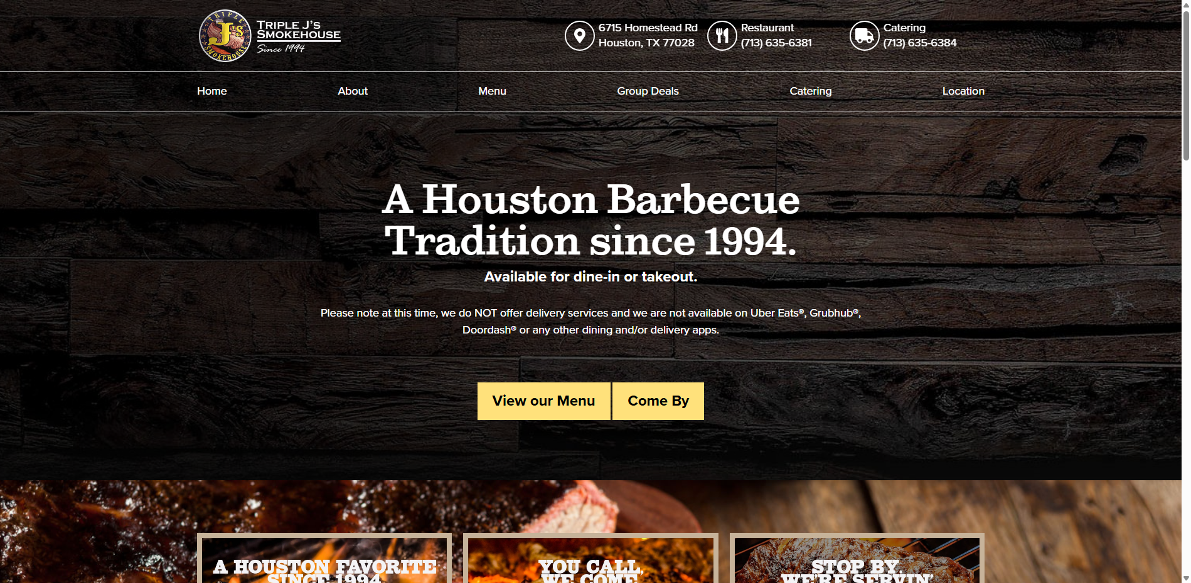
Task: Open the Home navigation item
Action: [x=212, y=92]
